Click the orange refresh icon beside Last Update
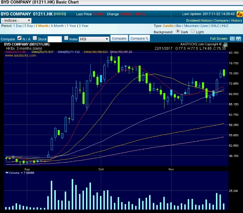The image size is (243, 213). (x=240, y=14)
